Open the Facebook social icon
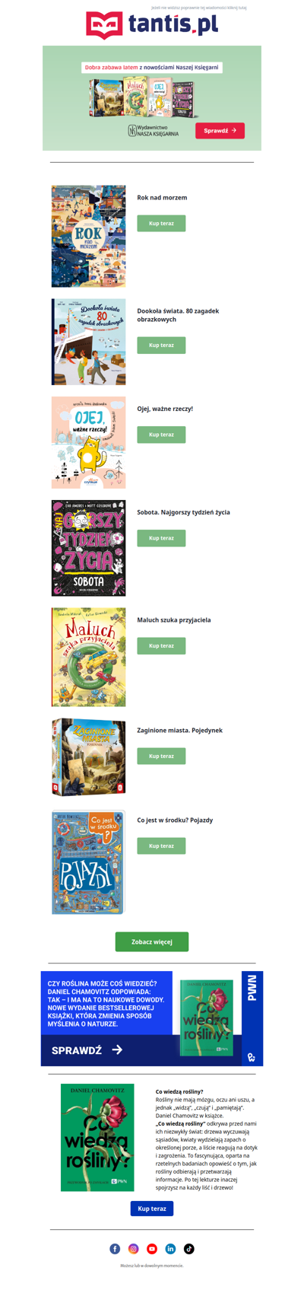 pyautogui.click(x=115, y=1248)
